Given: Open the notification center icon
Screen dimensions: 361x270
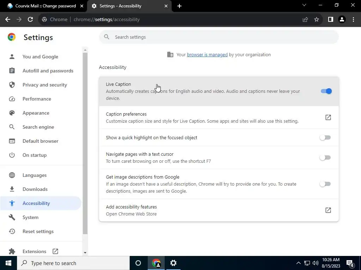Looking at the screenshot, I should [350, 263].
